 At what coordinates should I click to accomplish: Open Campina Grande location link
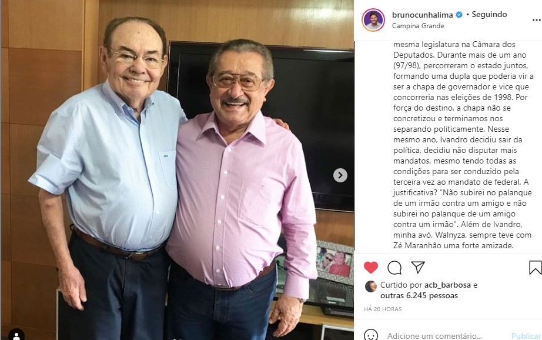pos(418,26)
